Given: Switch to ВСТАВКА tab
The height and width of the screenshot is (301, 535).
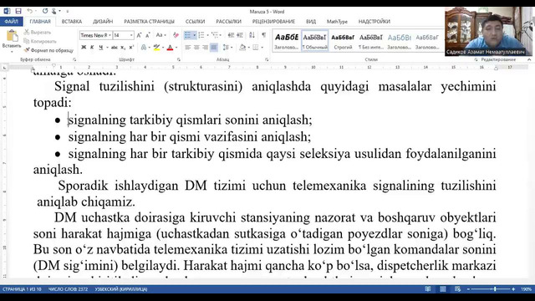Looking at the screenshot, I should tap(72, 21).
